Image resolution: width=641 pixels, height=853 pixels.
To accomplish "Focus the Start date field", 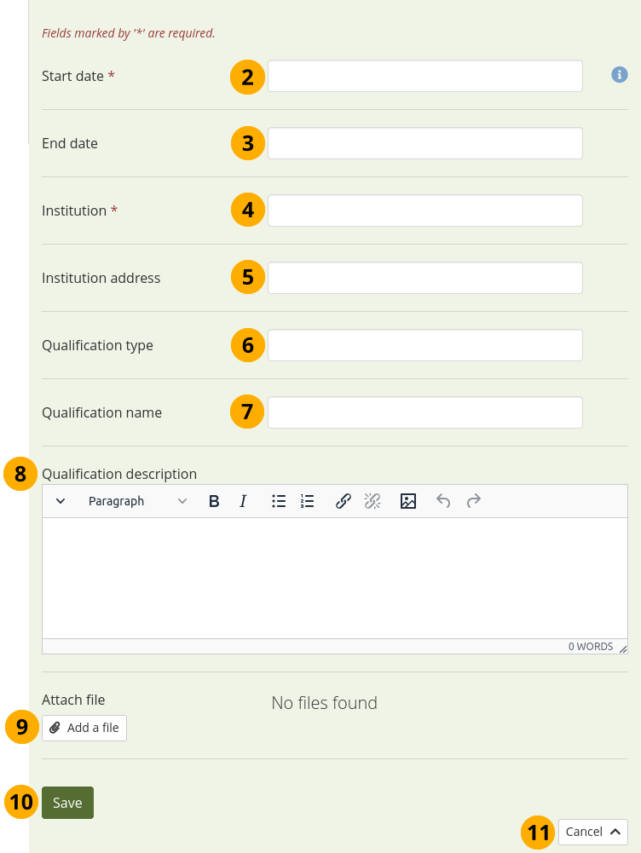I will [x=424, y=76].
